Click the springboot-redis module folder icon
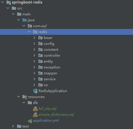The image size is (133, 129). [x=9, y=2]
